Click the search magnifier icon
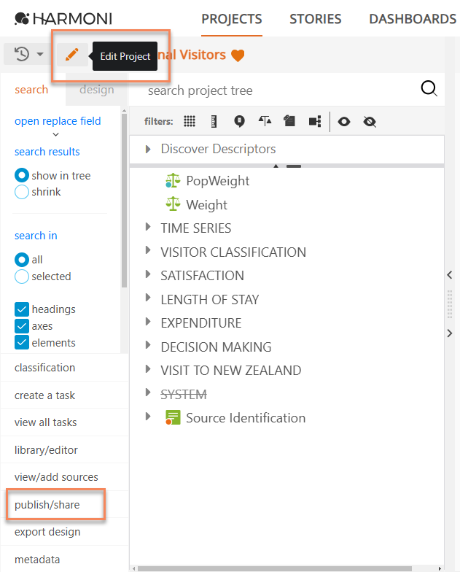460x572 pixels. pos(429,89)
